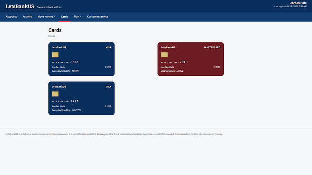Click the LetsBankUS logo
Screen dimensions: 312x175
(x=20, y=6)
